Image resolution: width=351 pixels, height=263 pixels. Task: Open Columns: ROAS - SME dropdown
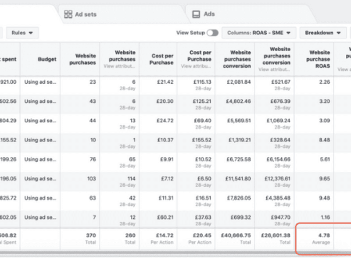tap(259, 33)
